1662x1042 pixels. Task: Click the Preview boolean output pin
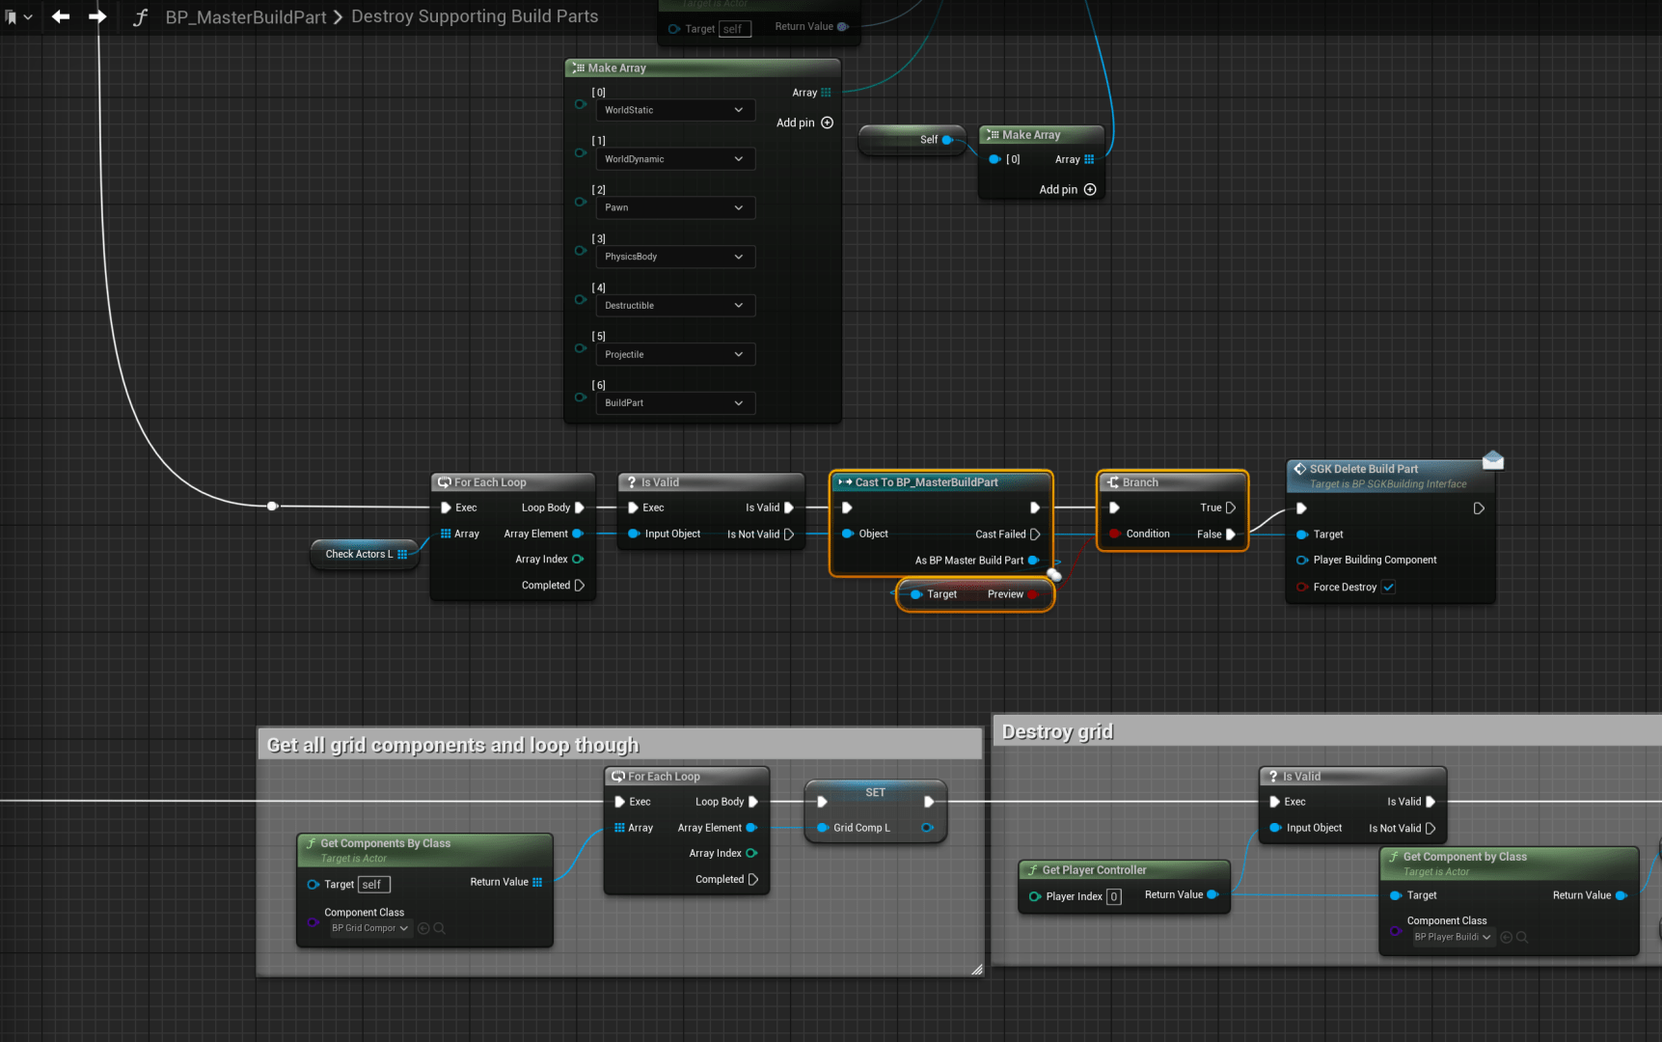tap(1033, 594)
